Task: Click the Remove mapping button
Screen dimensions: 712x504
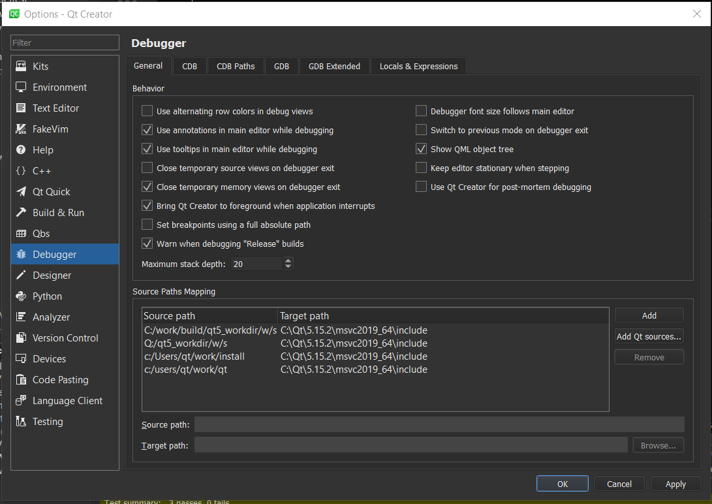Action: [x=649, y=357]
